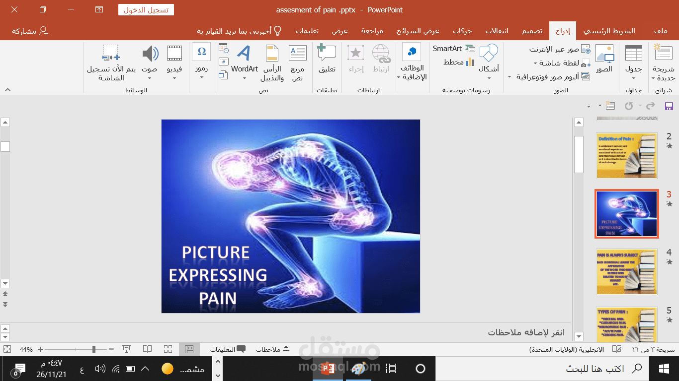
Task: Click the ارتباط hyperlink button
Action: coord(381,60)
